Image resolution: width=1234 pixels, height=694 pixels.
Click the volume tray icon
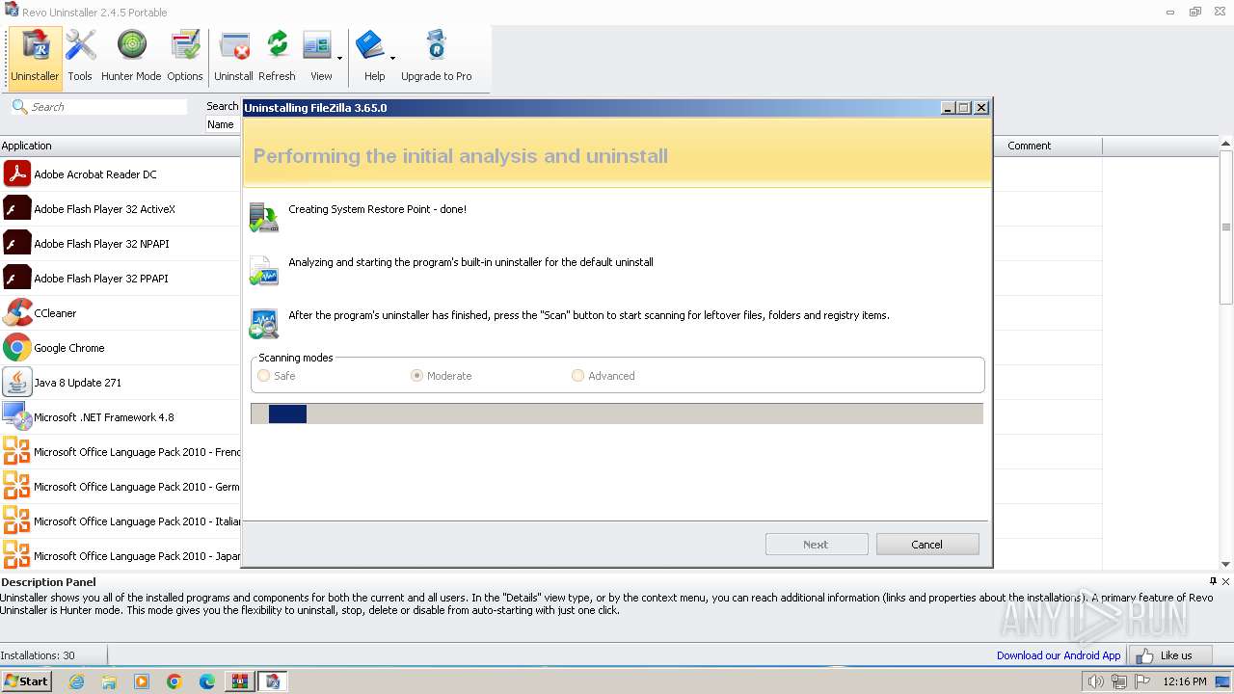coord(1095,681)
